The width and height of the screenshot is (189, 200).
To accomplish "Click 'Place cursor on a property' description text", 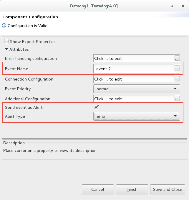I will (50, 151).
